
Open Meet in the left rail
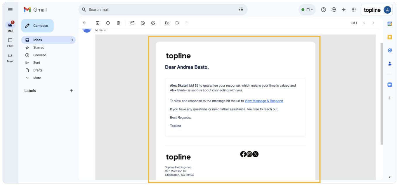click(x=10, y=58)
